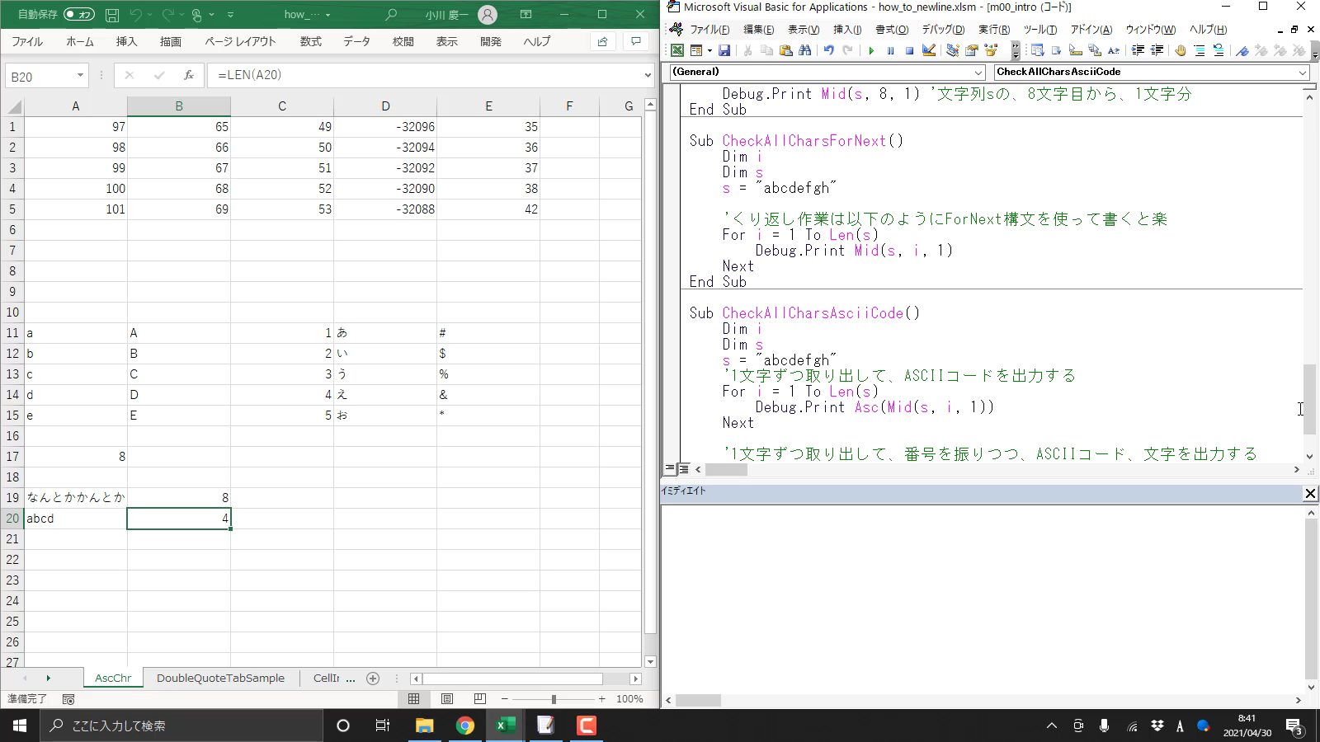Expand the CheckAllCharsAsciiCode procedure dropdown

[x=1303, y=73]
